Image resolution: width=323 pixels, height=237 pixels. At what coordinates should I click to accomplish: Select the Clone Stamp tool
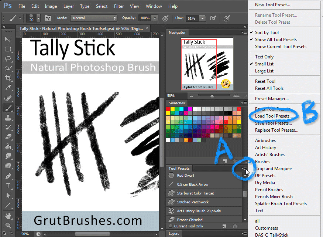(x=8, y=118)
